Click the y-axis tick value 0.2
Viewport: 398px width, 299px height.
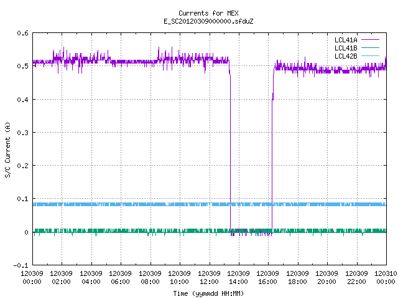[22, 166]
